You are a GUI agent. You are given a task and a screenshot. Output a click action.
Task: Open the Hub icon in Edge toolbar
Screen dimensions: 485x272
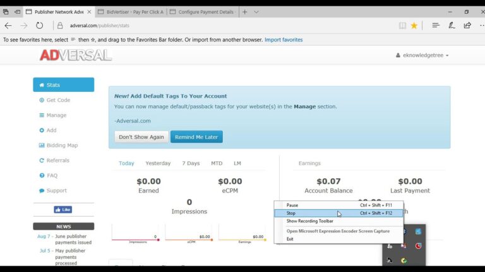436,26
